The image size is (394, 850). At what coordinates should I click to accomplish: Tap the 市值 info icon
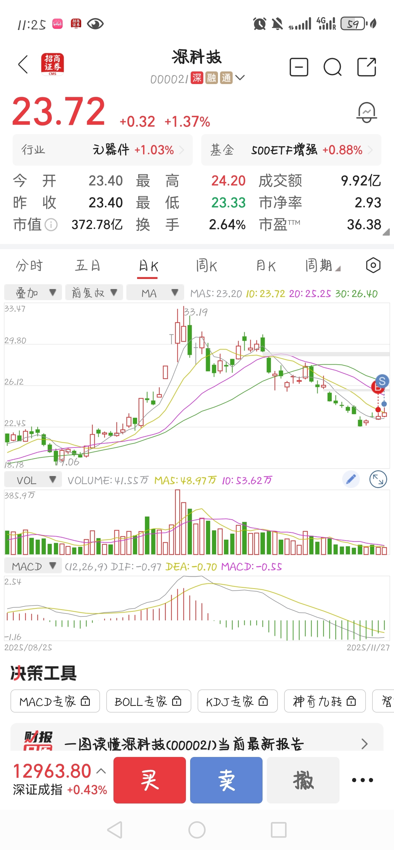tap(51, 225)
